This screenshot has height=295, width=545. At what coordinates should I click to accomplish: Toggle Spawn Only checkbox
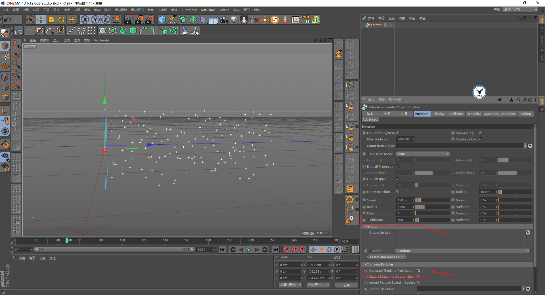click(x=481, y=133)
